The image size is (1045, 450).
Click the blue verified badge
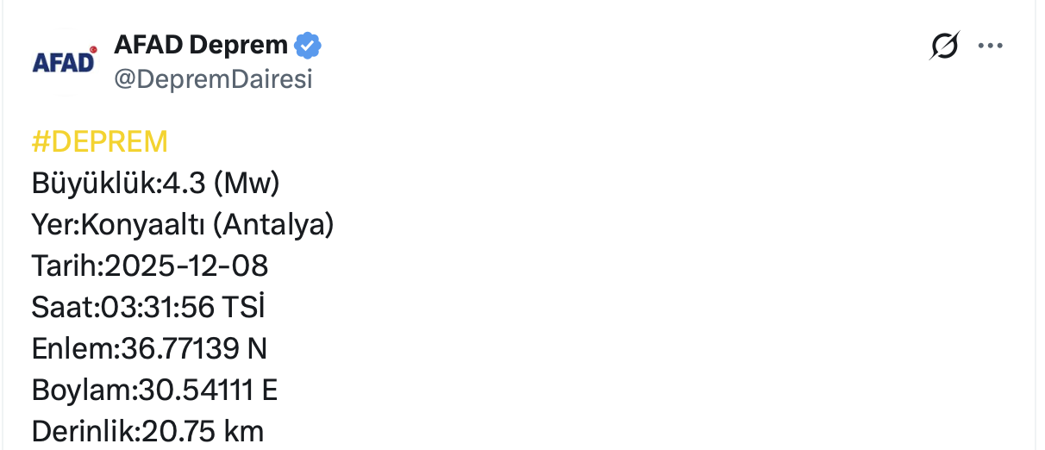click(308, 44)
